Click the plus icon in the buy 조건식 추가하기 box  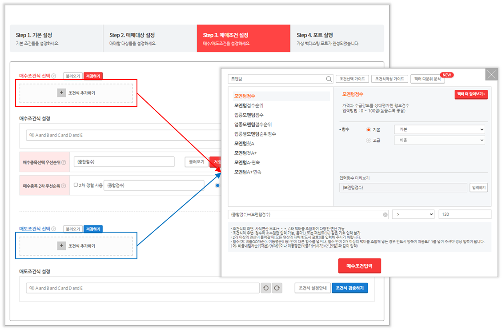click(x=61, y=93)
